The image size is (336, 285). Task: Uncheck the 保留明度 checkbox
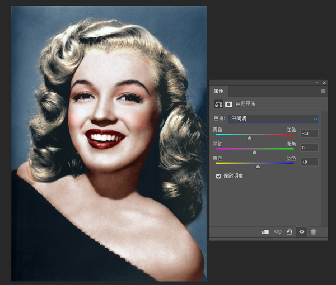(x=218, y=176)
